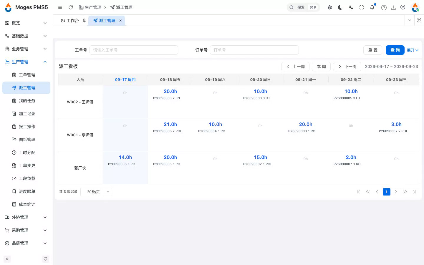Viewport: 424px width, 265px height.
Task: Open the language translation icon
Action: pyautogui.click(x=351, y=7)
